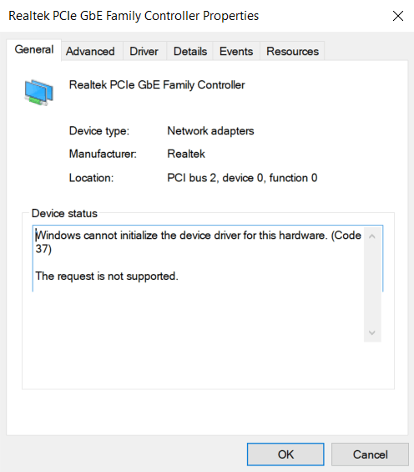Image resolution: width=414 pixels, height=472 pixels.
Task: Click the "Device status" group label
Action: (x=64, y=213)
